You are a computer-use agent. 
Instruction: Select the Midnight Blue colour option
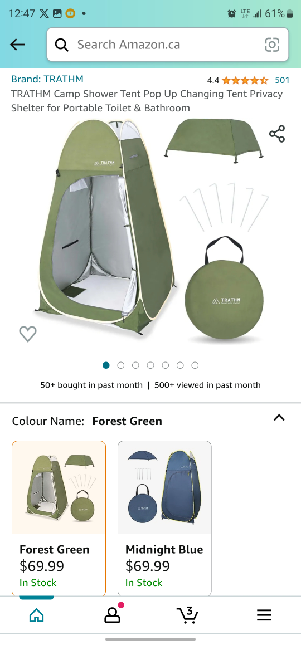[x=164, y=519]
